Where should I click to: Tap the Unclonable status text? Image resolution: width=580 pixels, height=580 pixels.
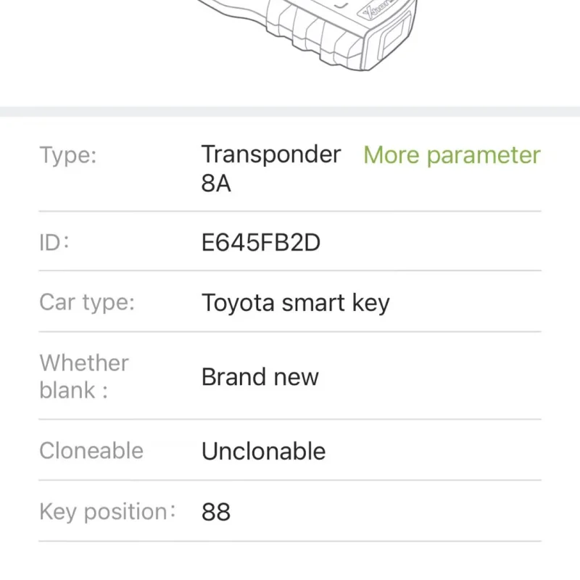pyautogui.click(x=263, y=451)
